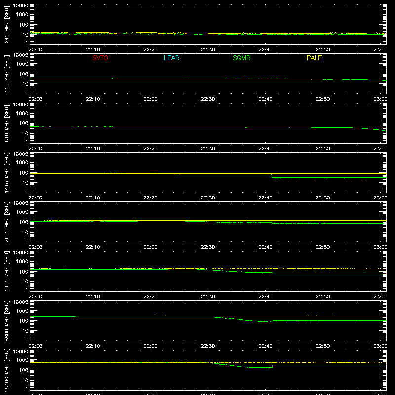Click 22:00 tick under the 245 MHz plot

(x=36, y=50)
